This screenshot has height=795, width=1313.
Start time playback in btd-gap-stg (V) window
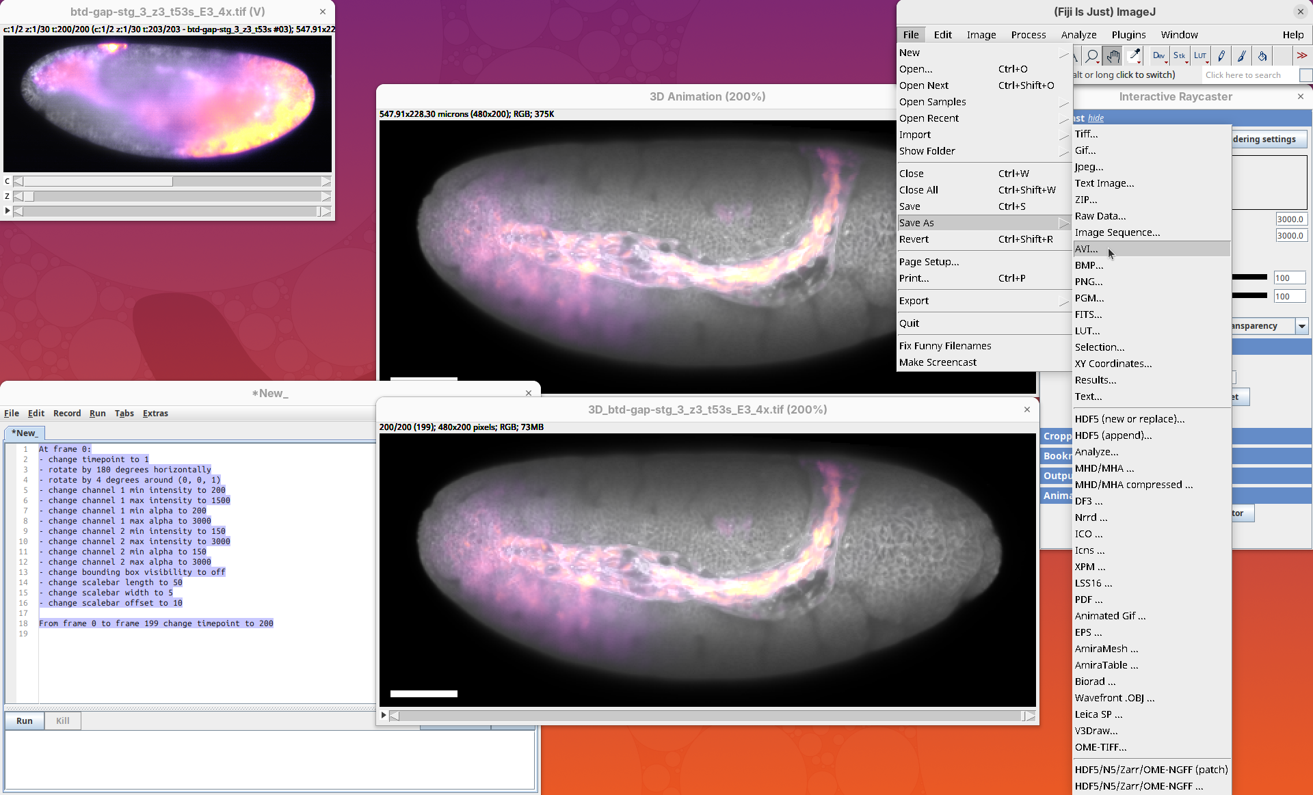[x=8, y=211]
